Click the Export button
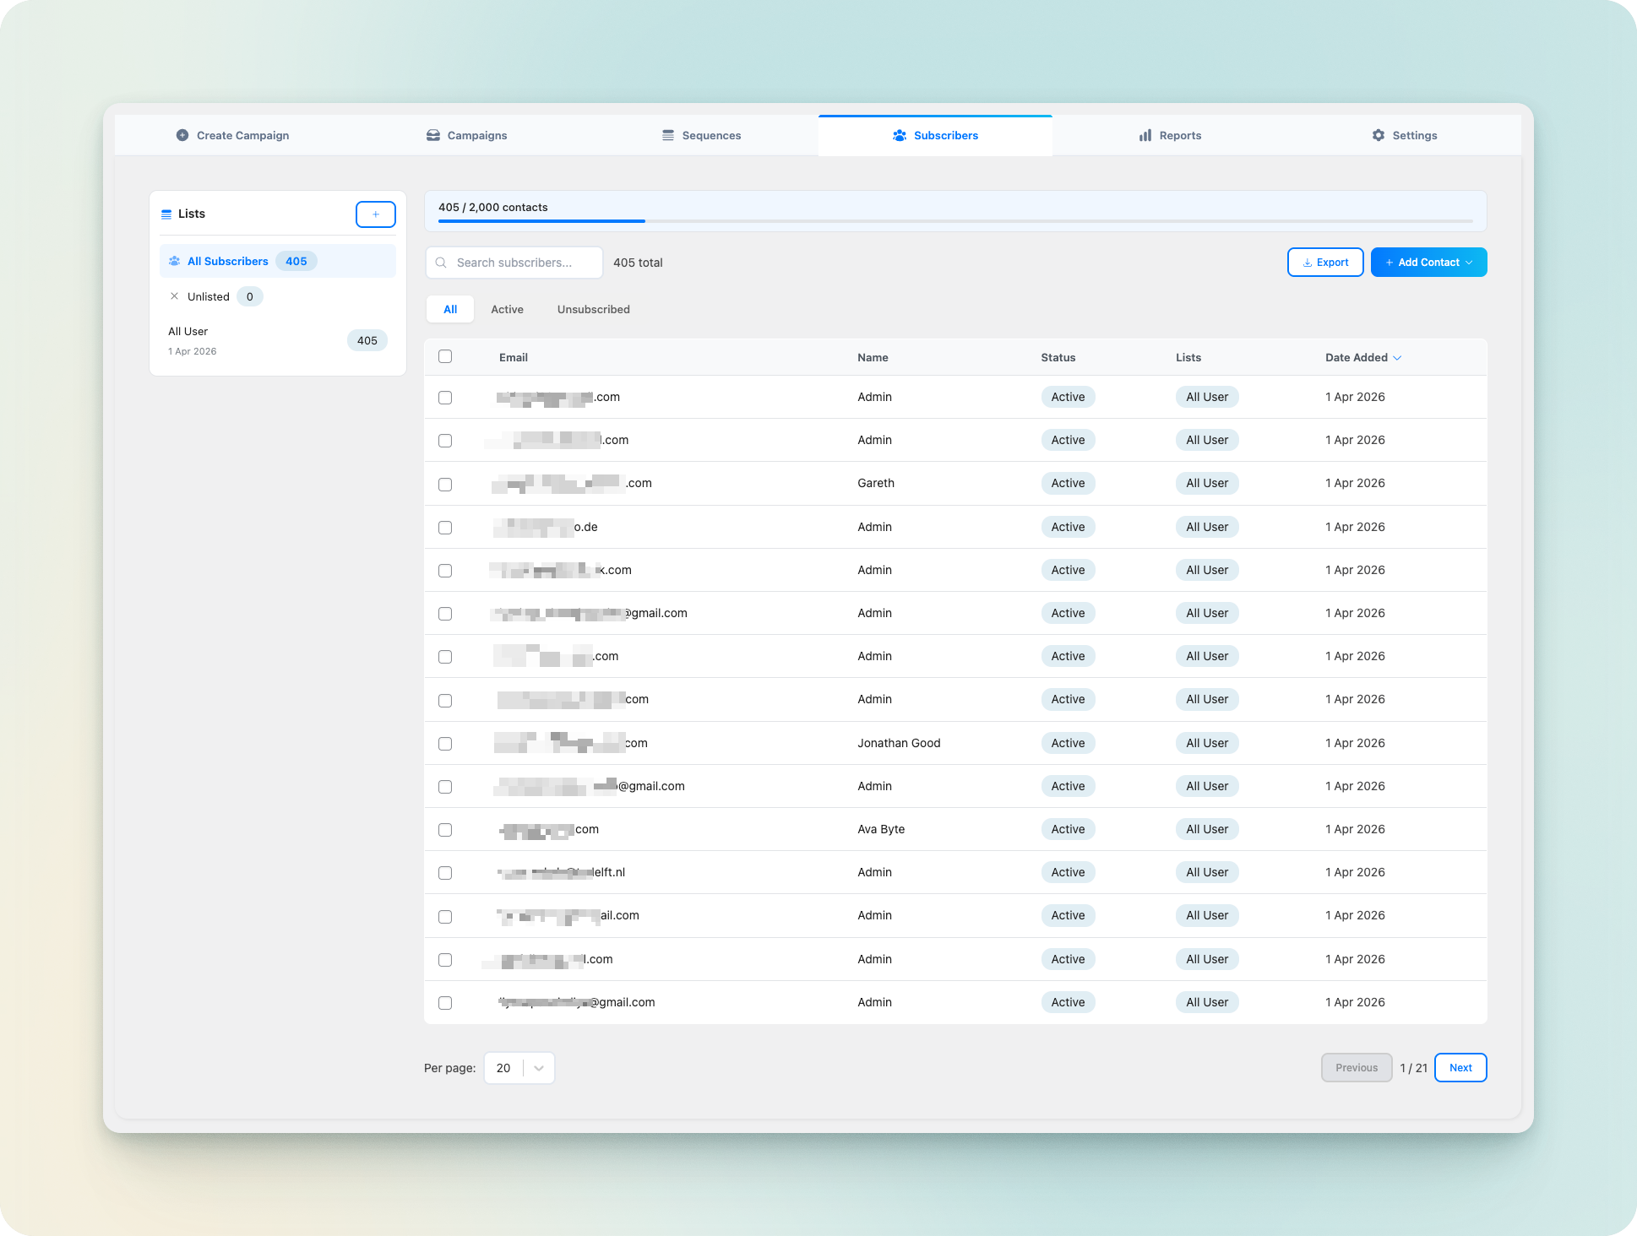1637x1236 pixels. point(1324,262)
